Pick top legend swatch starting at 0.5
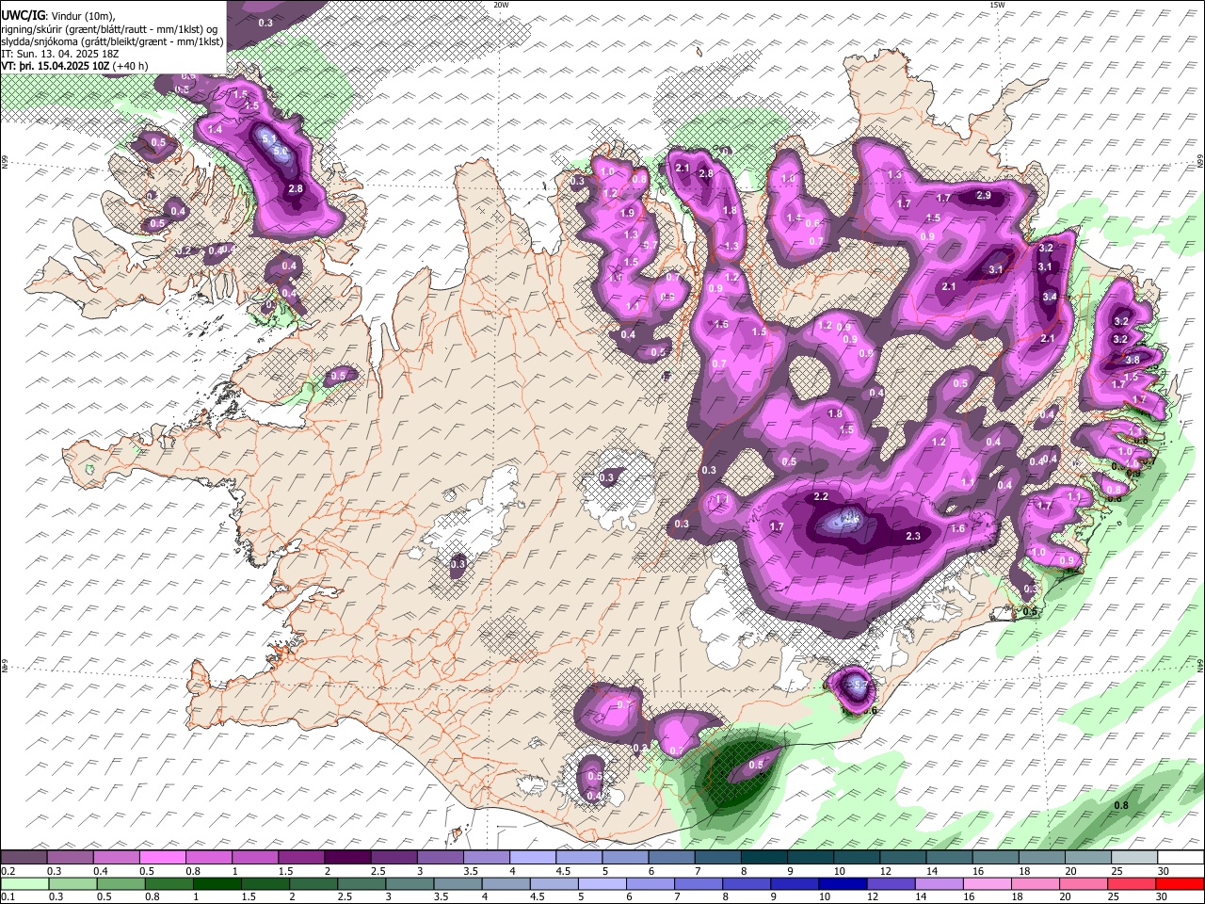This screenshot has width=1205, height=904. pos(162,858)
